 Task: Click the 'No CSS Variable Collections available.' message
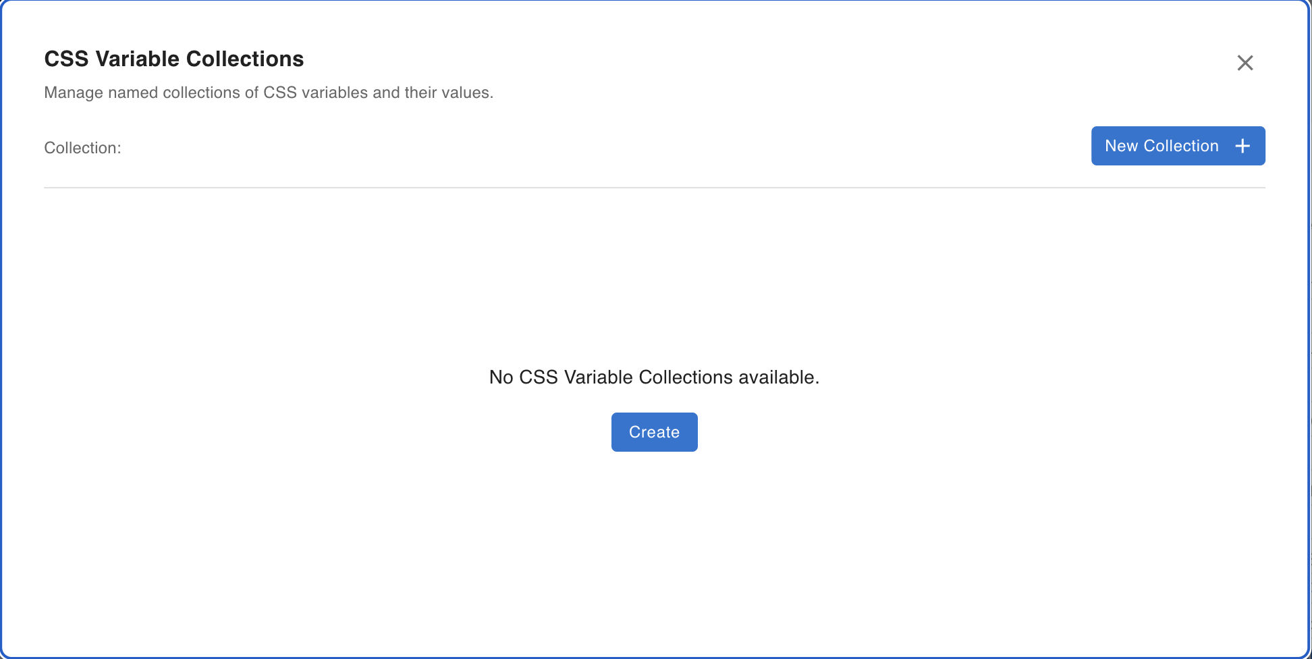pos(654,377)
